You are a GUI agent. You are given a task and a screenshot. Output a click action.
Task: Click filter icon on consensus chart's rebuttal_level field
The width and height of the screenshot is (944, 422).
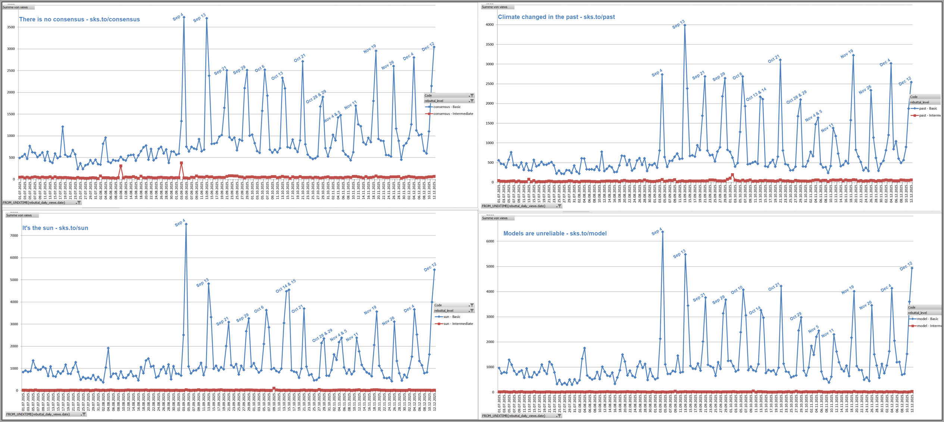[x=472, y=101]
